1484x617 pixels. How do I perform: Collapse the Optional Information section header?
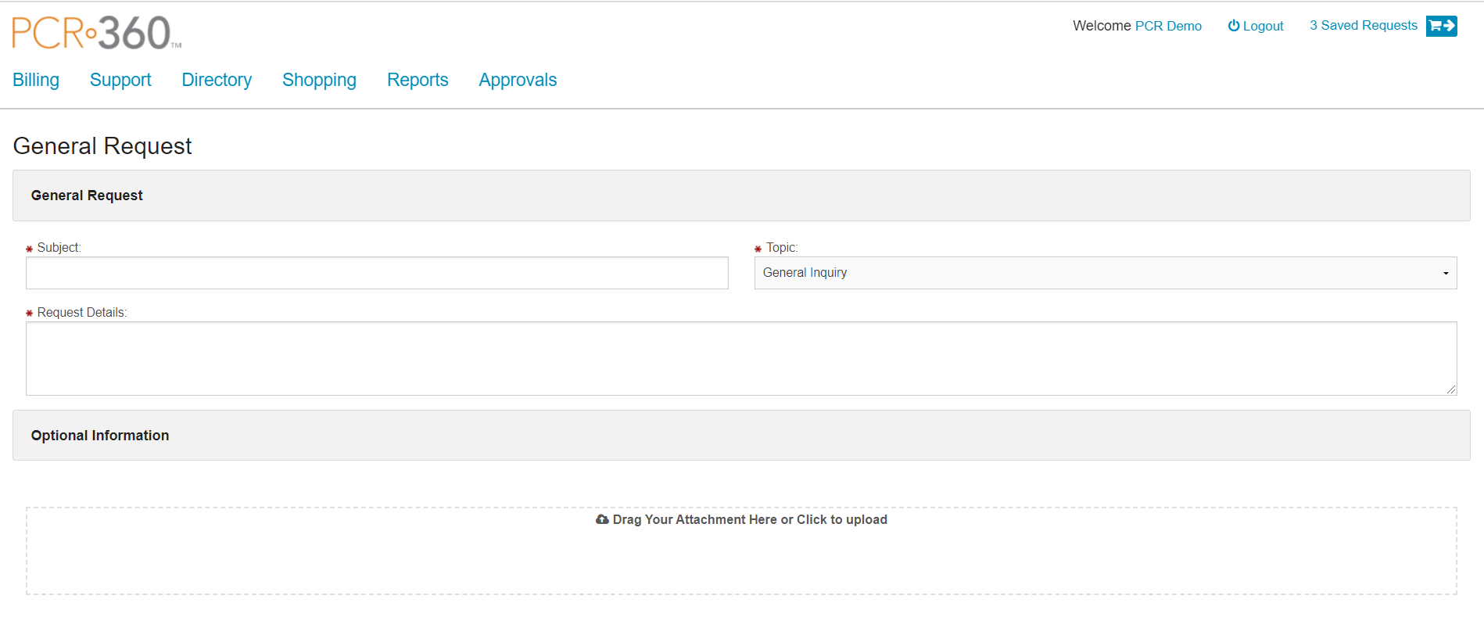click(740, 436)
